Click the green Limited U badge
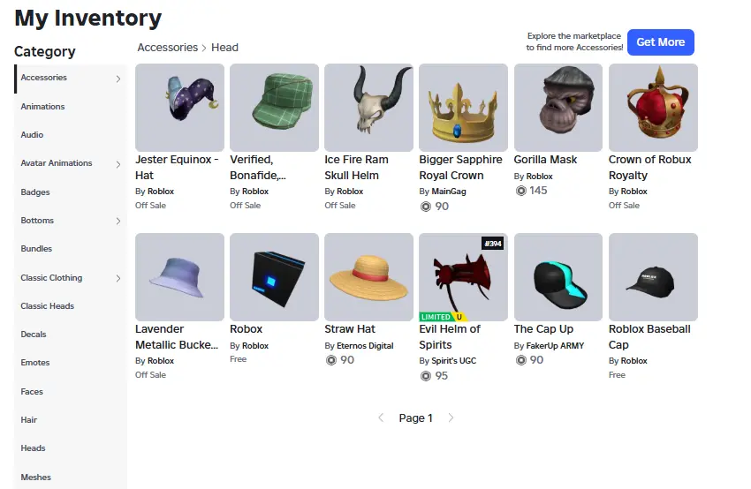The height and width of the screenshot is (489, 751). coord(443,317)
